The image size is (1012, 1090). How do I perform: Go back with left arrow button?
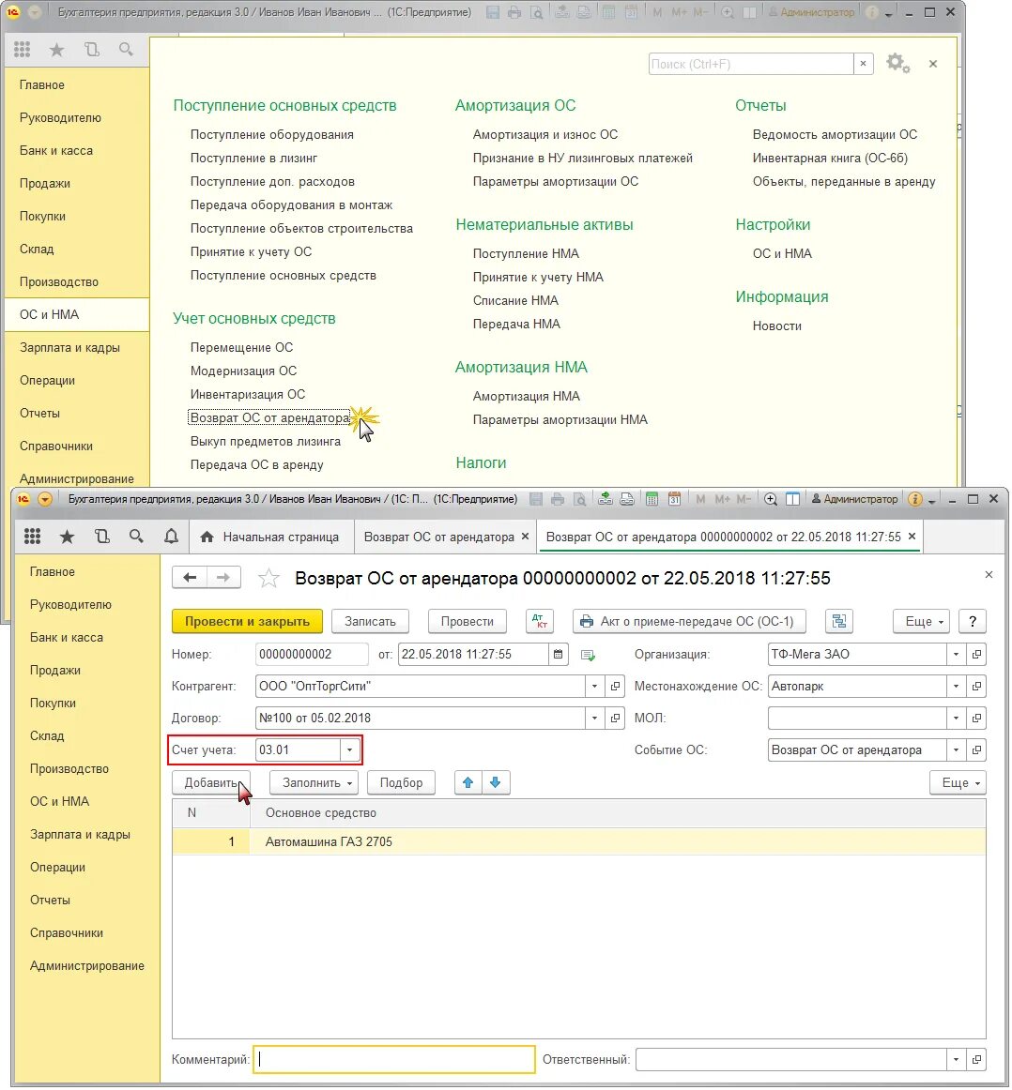(x=190, y=578)
